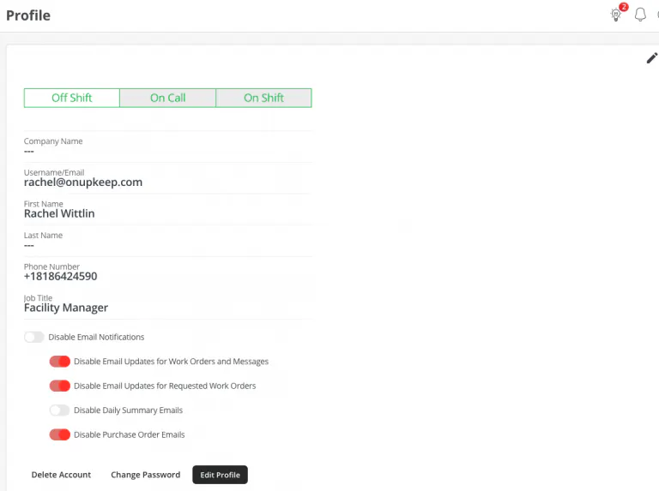The image size is (659, 491).
Task: Click the job title Facility Manager
Action: (x=66, y=308)
